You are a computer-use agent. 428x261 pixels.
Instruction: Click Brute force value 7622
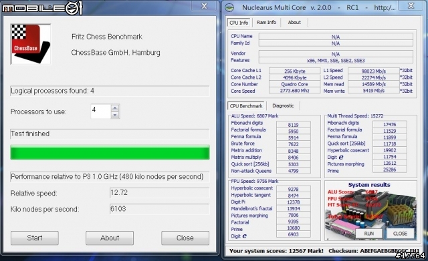pyautogui.click(x=293, y=144)
